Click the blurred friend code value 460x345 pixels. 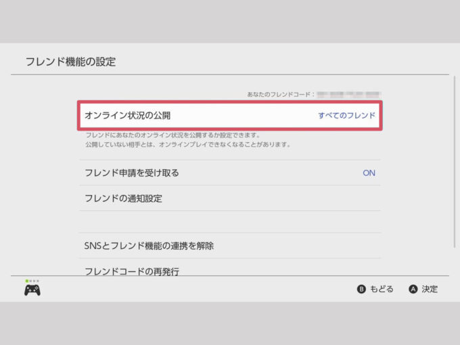(349, 95)
